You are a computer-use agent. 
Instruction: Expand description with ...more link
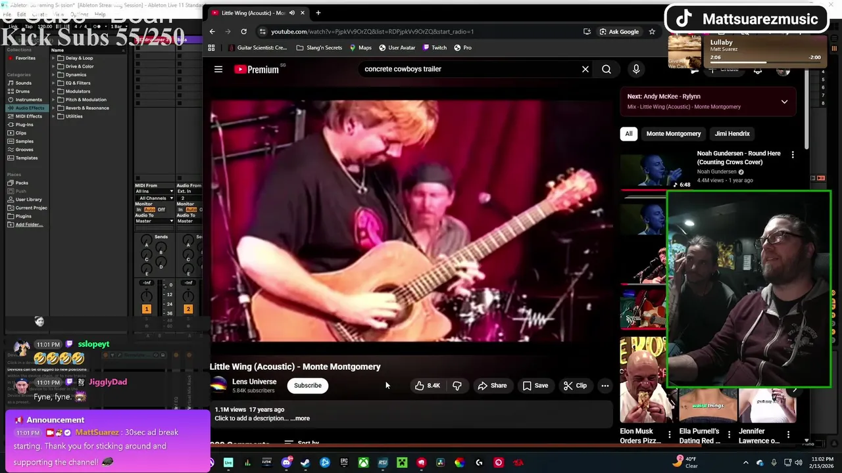[x=300, y=418]
